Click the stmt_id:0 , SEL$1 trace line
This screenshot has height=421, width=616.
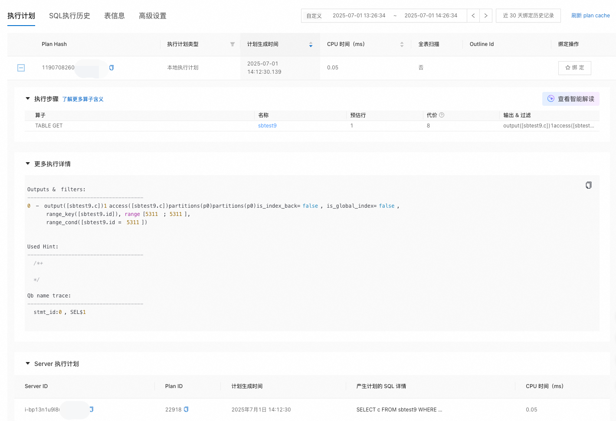60,312
